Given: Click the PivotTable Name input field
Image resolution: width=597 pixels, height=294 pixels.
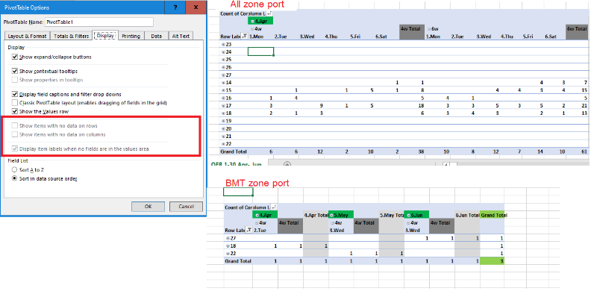Looking at the screenshot, I should (99, 22).
